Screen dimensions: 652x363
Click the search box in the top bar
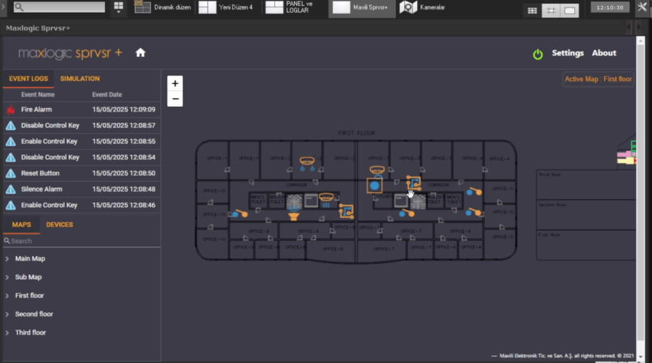[59, 7]
